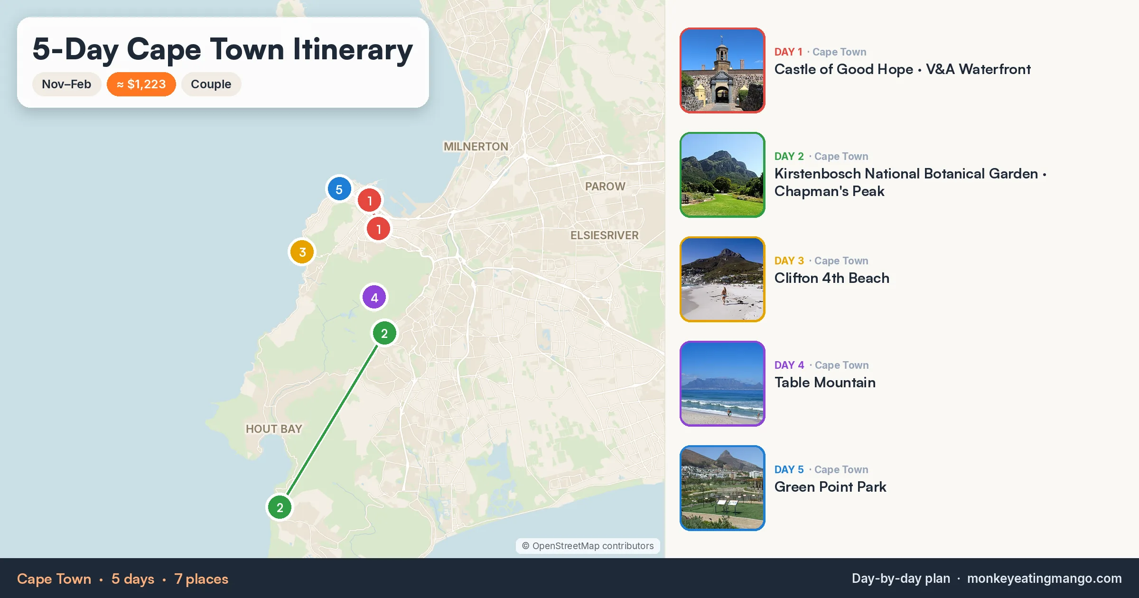Click the upper red marker 1 beside blue 5
1139x598 pixels.
tap(369, 200)
